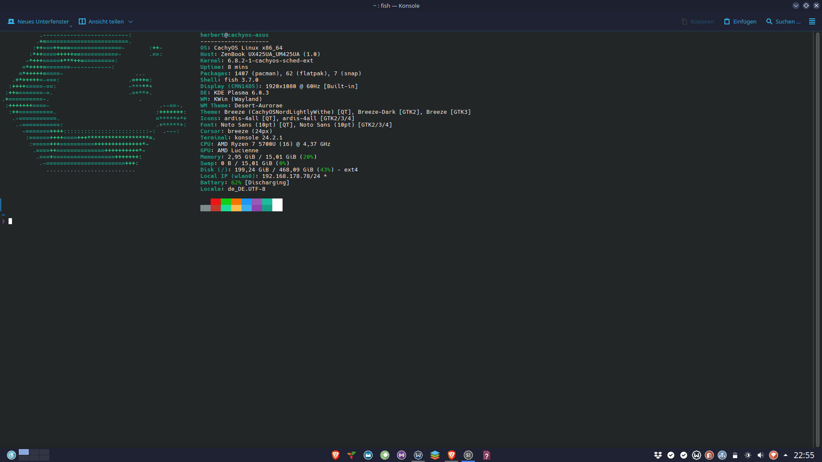
Task: Expand the Ansicht teilen dropdown arrow
Action: [x=131, y=21]
